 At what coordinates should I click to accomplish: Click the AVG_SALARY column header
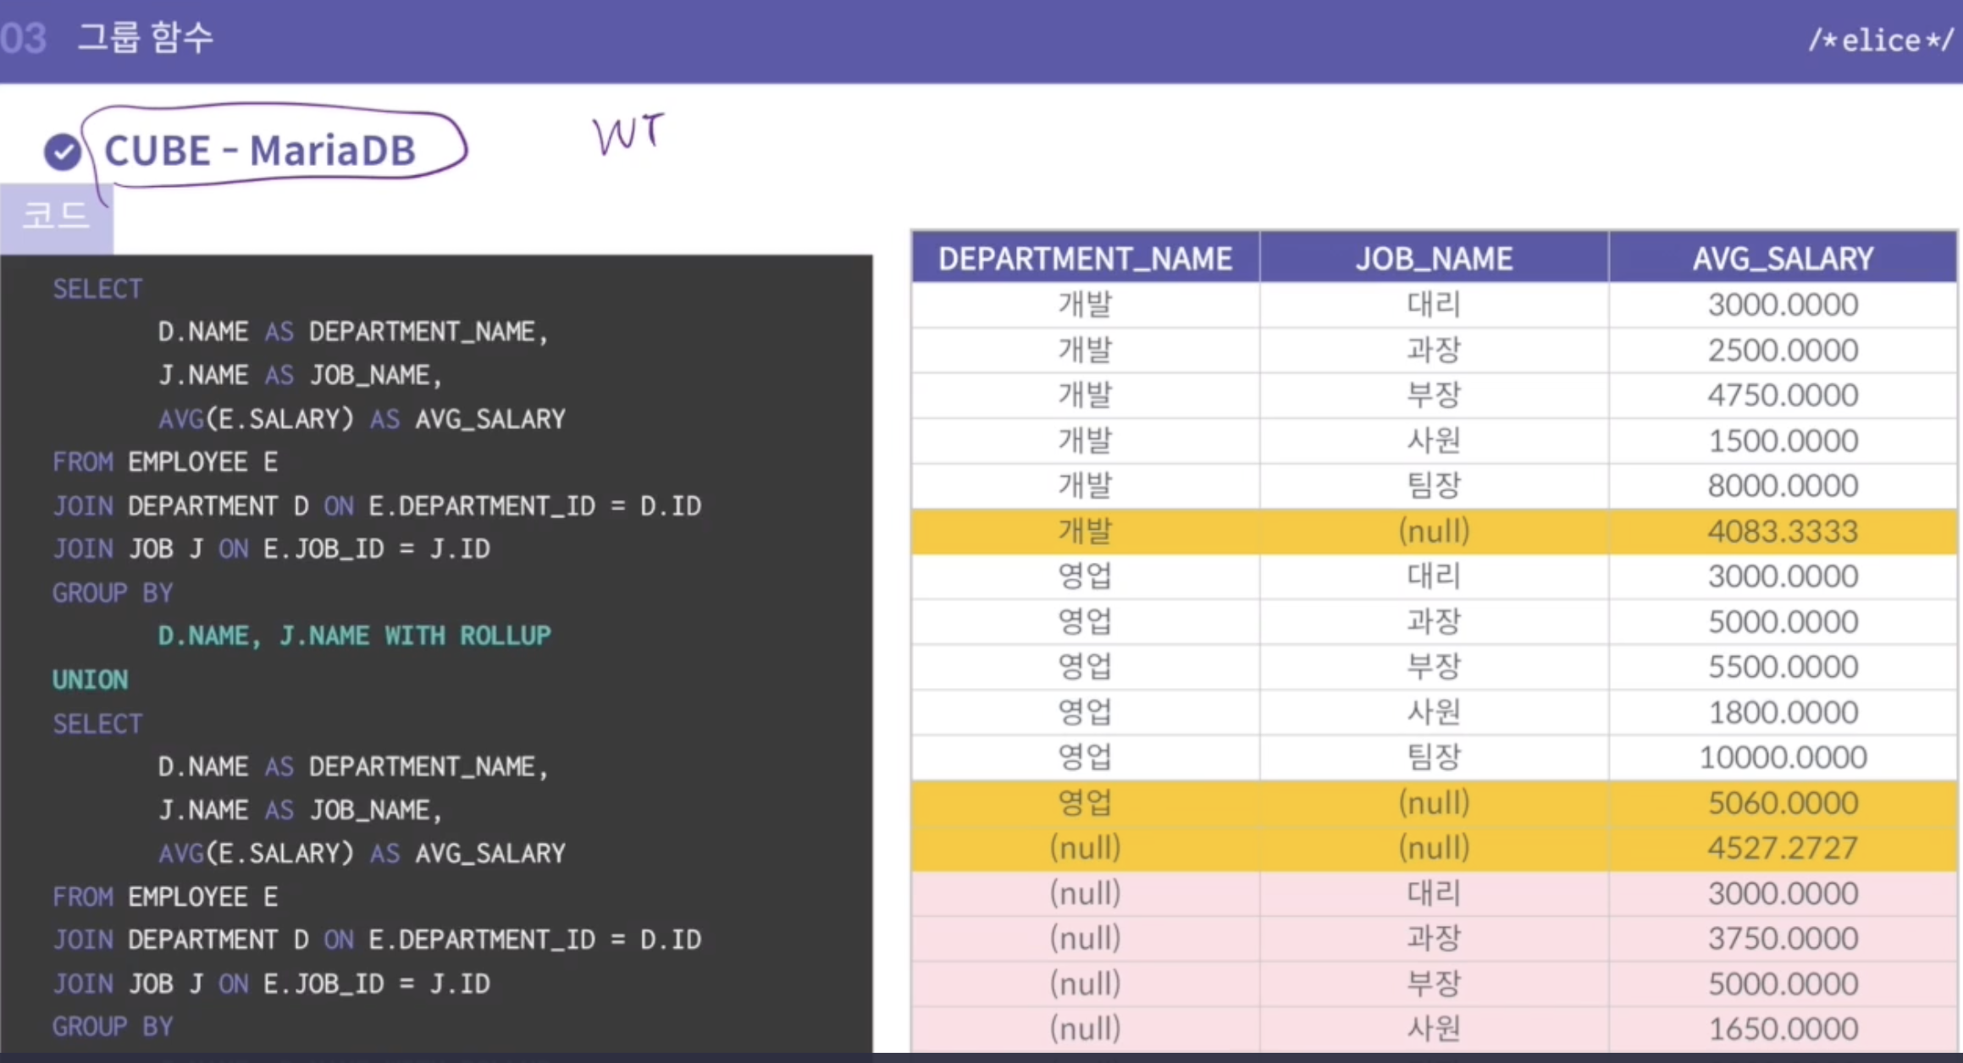[1783, 258]
